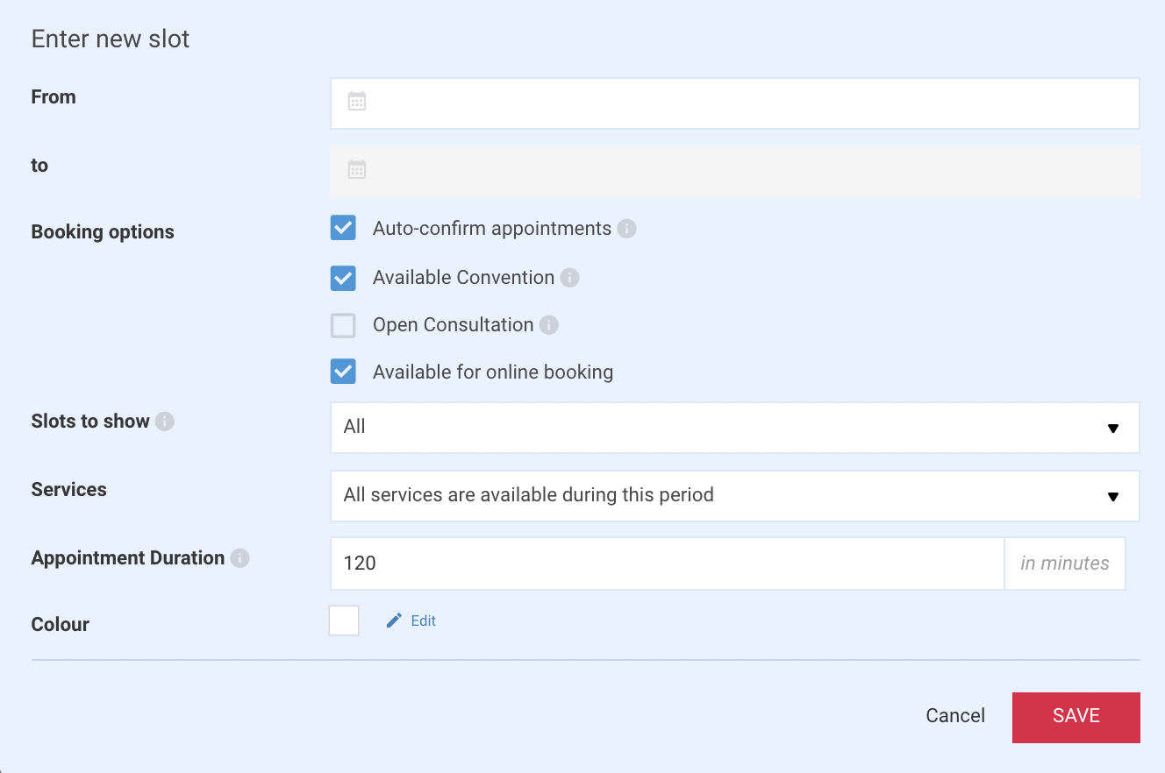
Task: Expand the Services dropdown
Action: [735, 496]
